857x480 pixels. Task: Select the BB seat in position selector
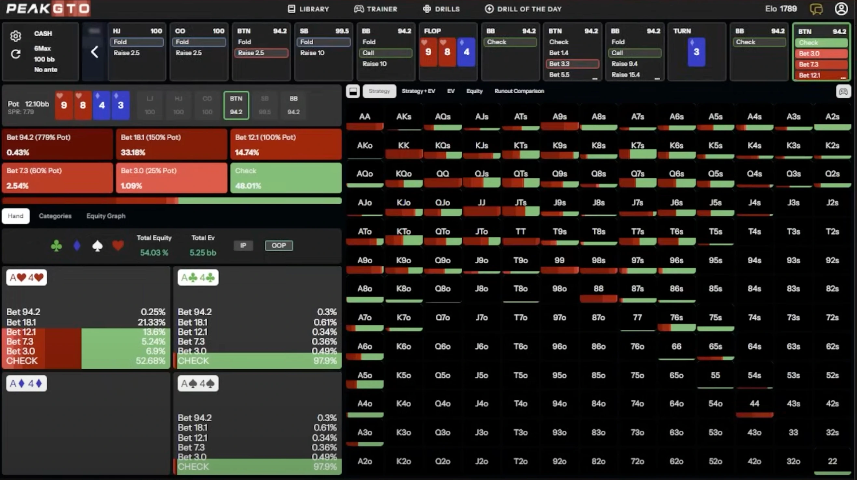pos(293,105)
